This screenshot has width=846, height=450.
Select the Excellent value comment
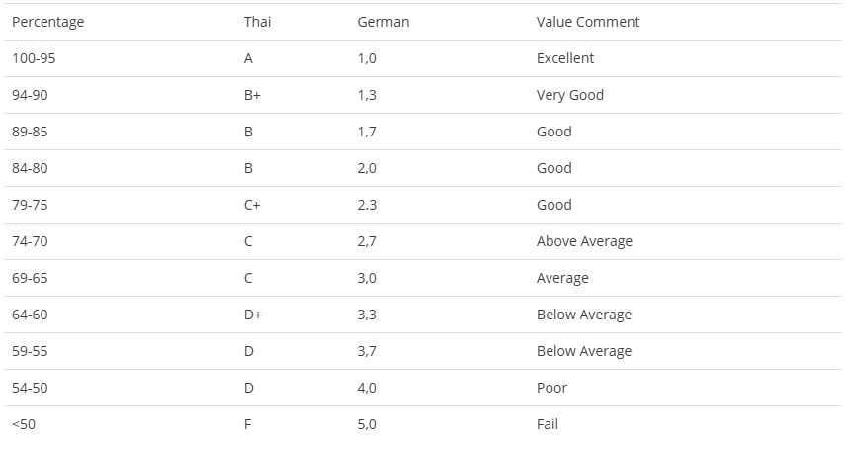(565, 58)
